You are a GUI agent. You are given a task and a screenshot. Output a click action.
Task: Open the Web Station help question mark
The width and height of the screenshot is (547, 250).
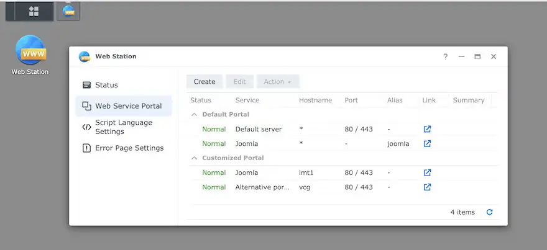click(445, 56)
